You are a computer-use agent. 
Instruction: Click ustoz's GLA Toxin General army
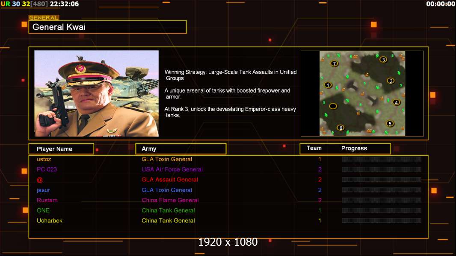[x=167, y=159]
